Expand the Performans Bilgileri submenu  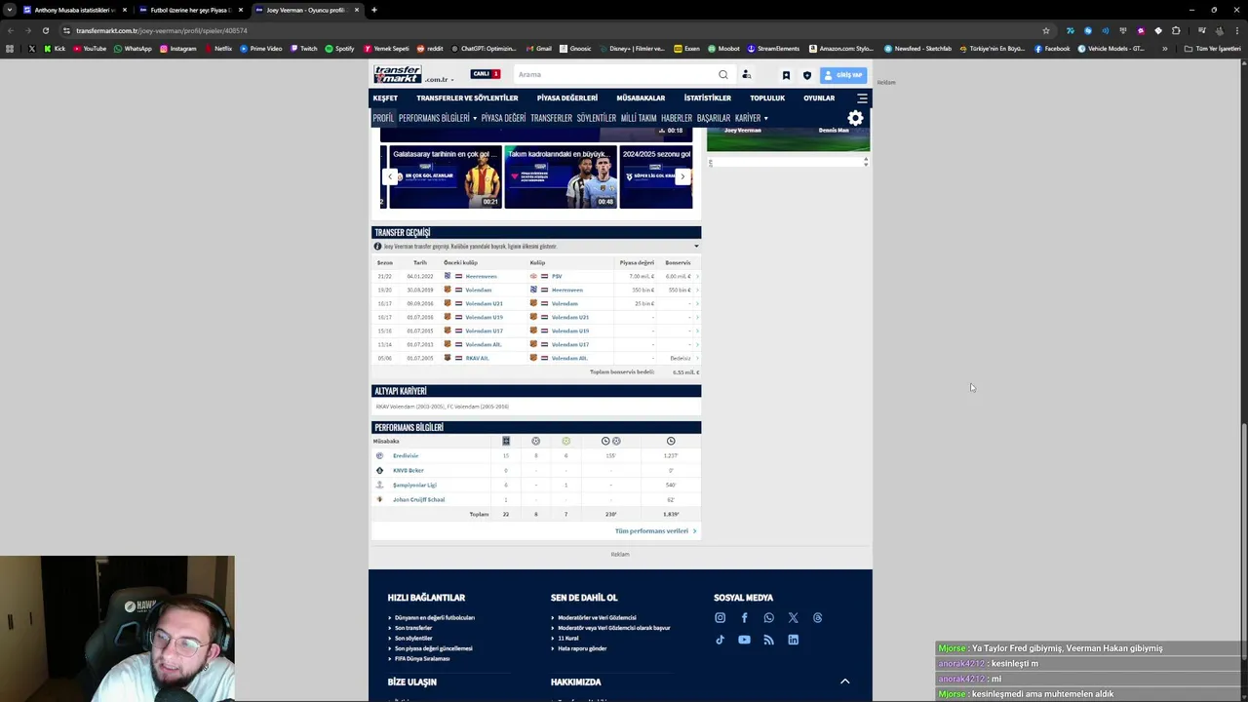click(x=475, y=118)
